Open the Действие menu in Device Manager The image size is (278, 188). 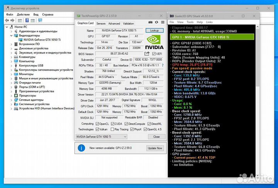24,15
